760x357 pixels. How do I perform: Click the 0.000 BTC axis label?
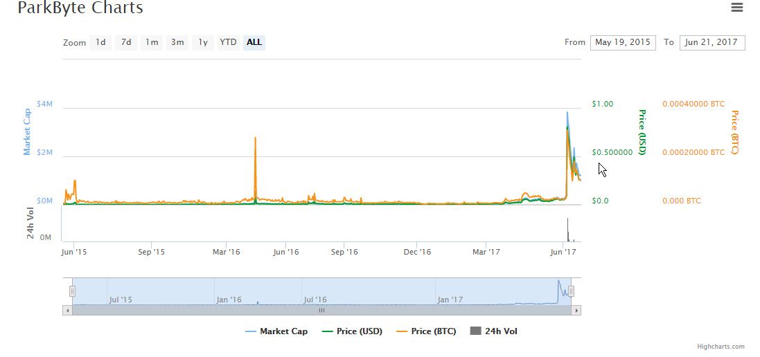tap(682, 201)
